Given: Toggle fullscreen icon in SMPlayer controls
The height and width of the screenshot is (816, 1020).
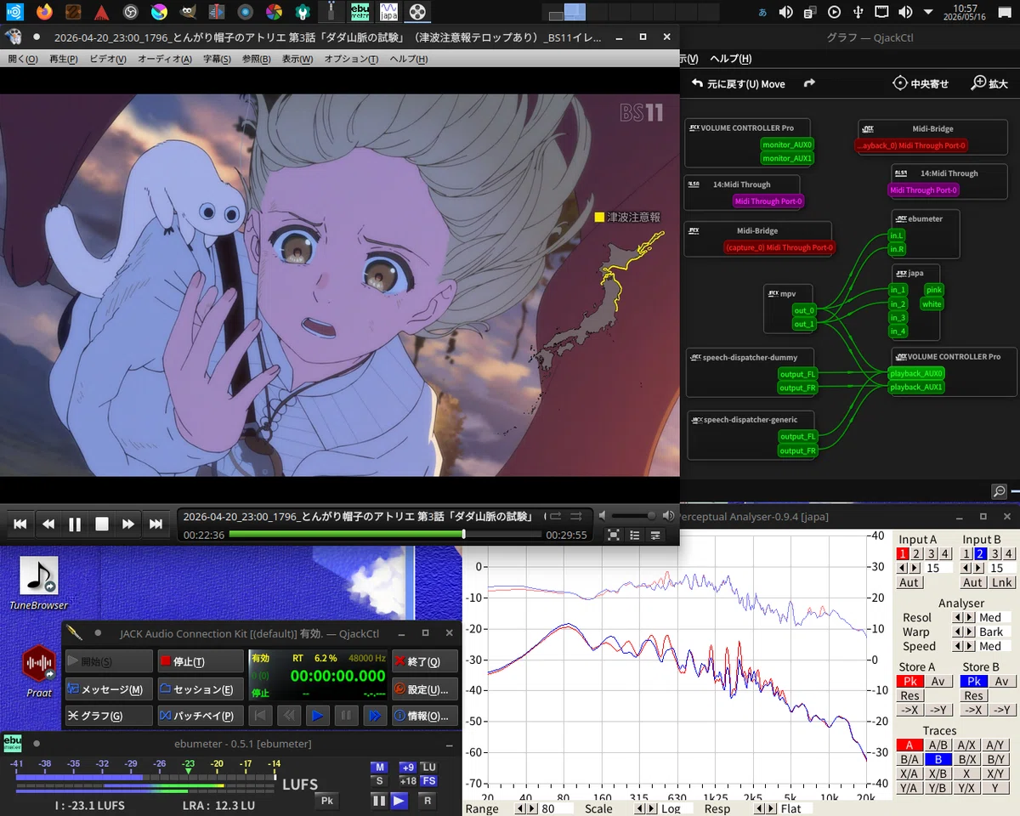Looking at the screenshot, I should click(x=614, y=535).
